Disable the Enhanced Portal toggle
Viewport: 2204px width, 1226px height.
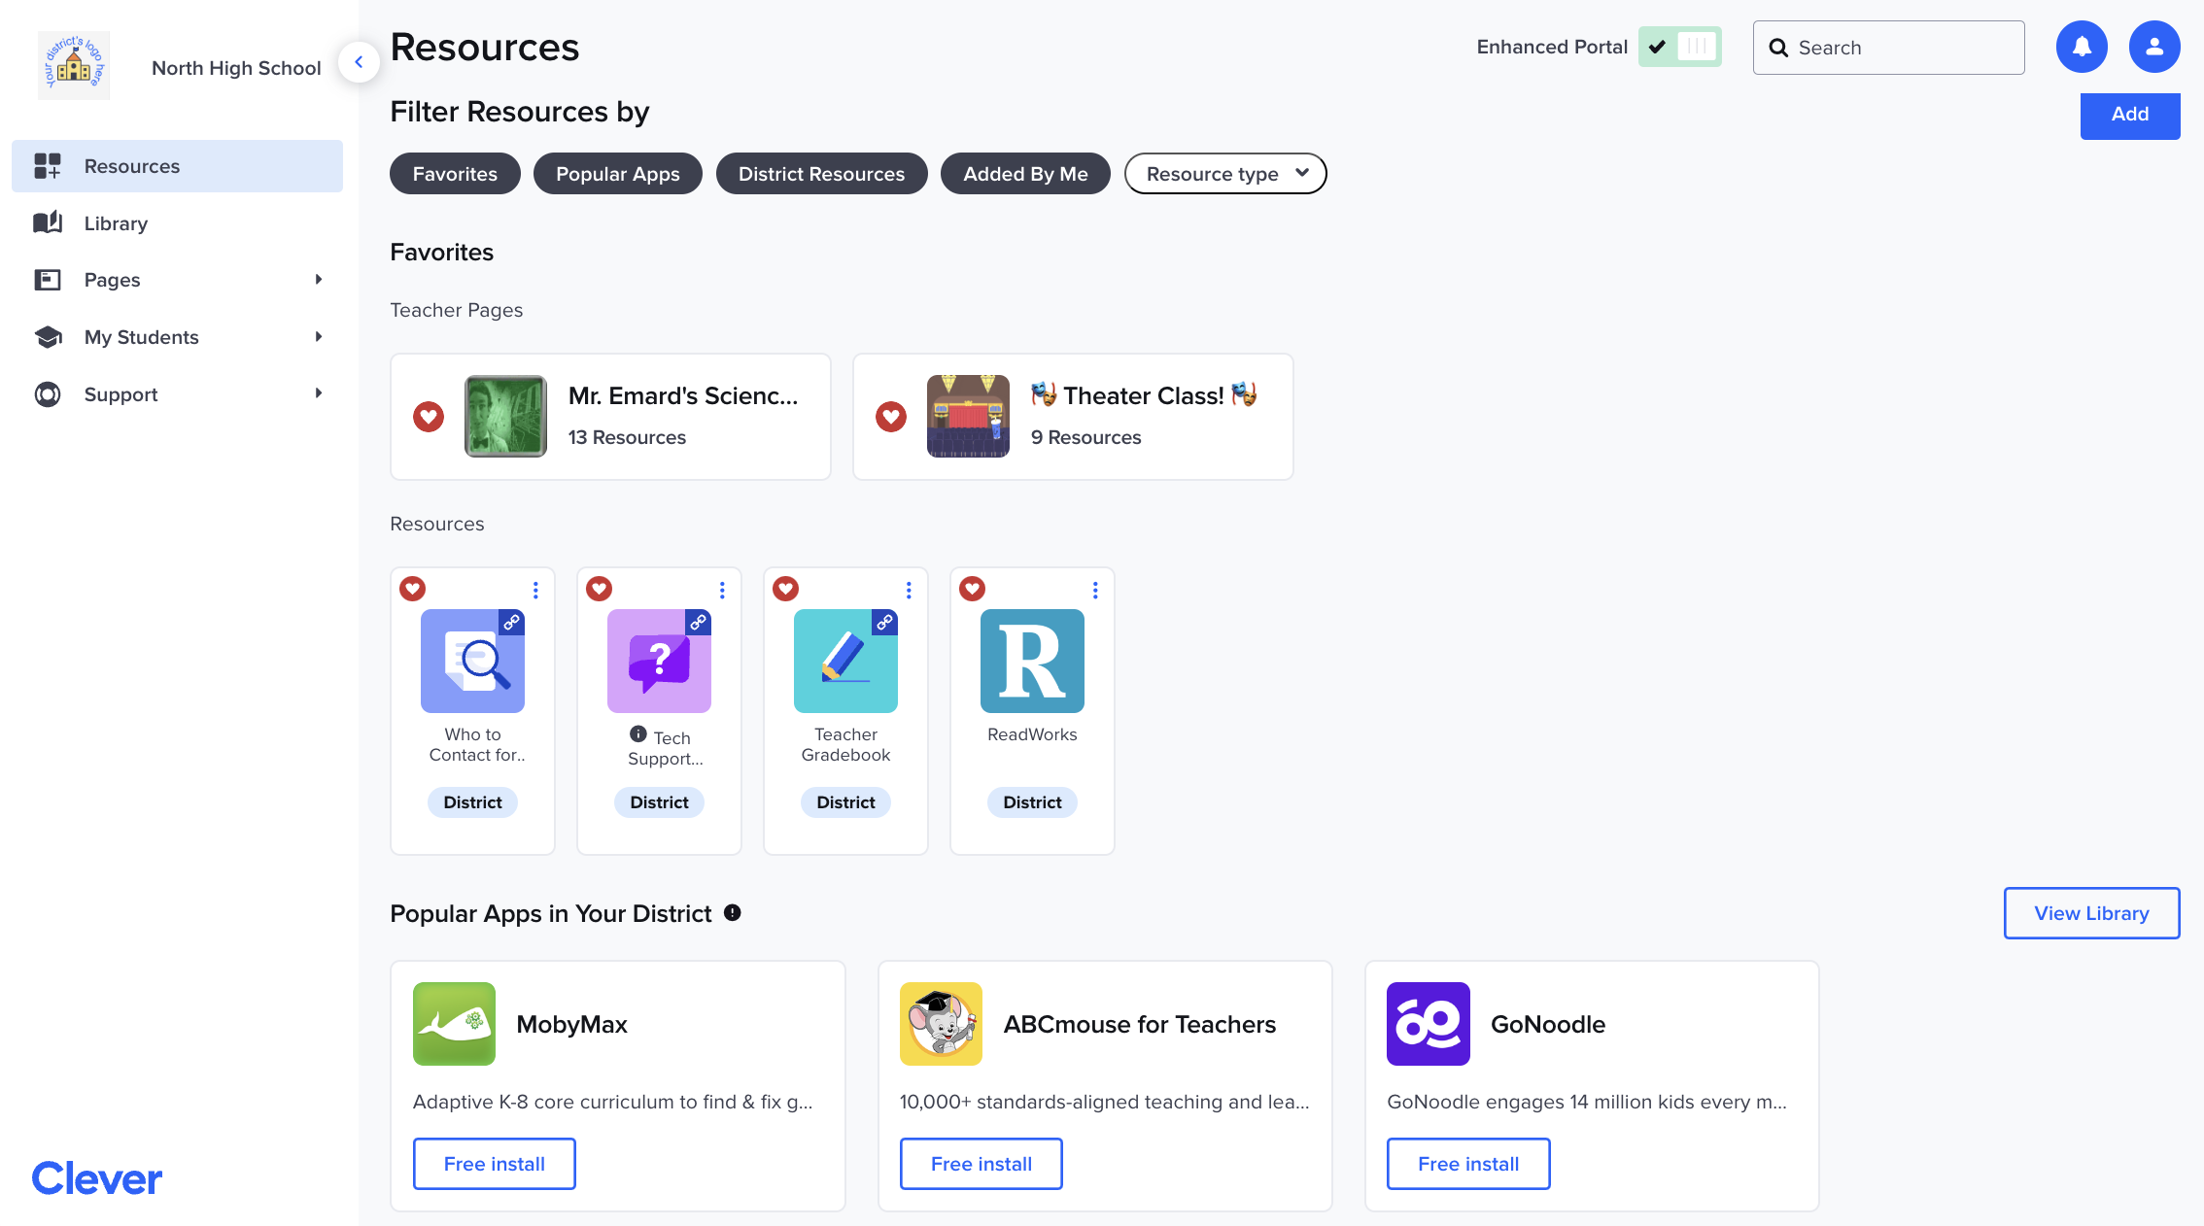1680,46
